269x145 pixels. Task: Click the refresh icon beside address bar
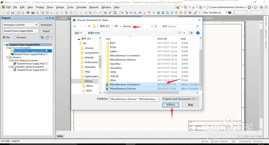click(156, 26)
